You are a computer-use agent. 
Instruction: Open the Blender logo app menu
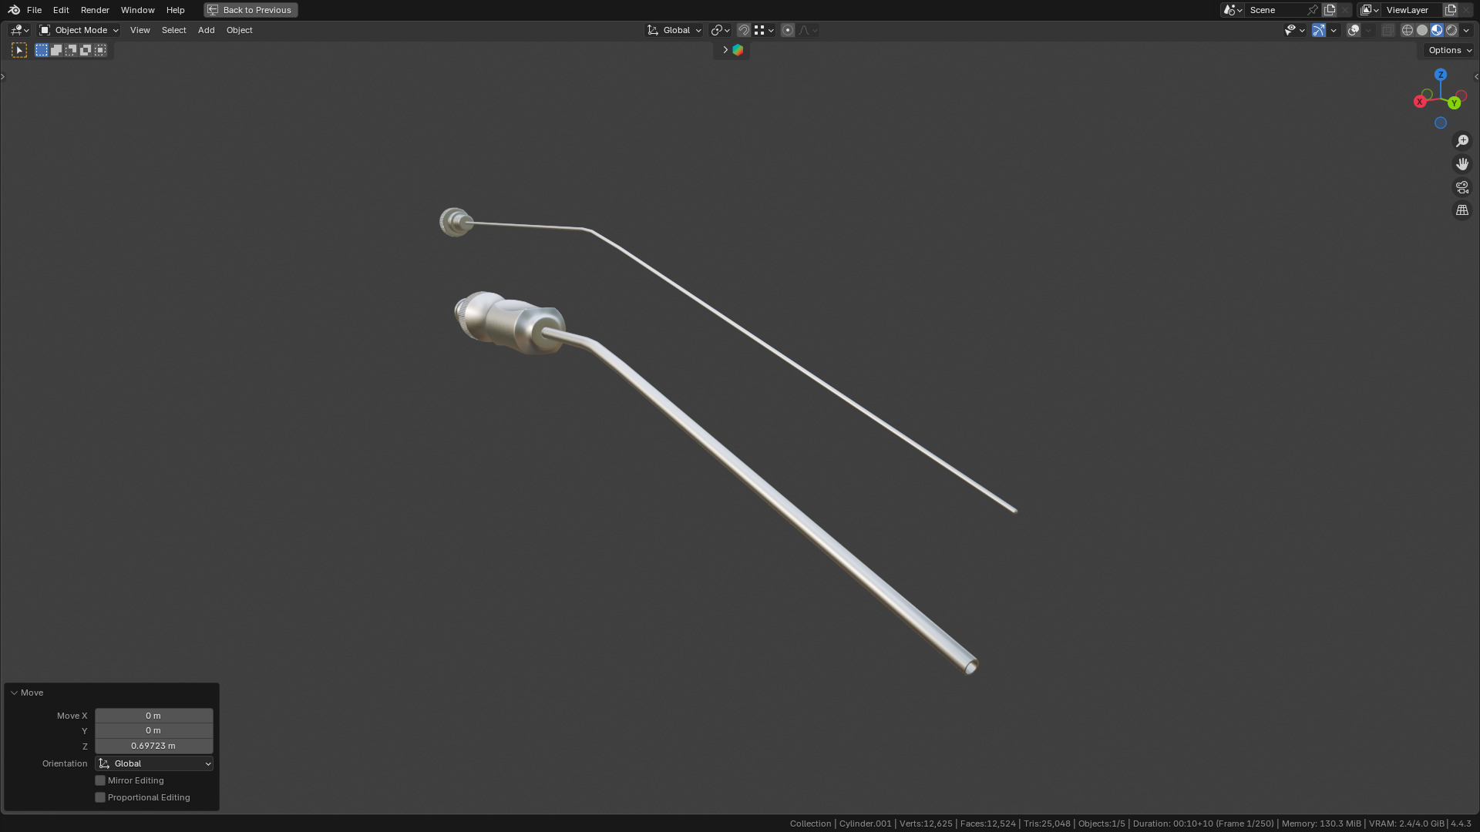click(14, 10)
